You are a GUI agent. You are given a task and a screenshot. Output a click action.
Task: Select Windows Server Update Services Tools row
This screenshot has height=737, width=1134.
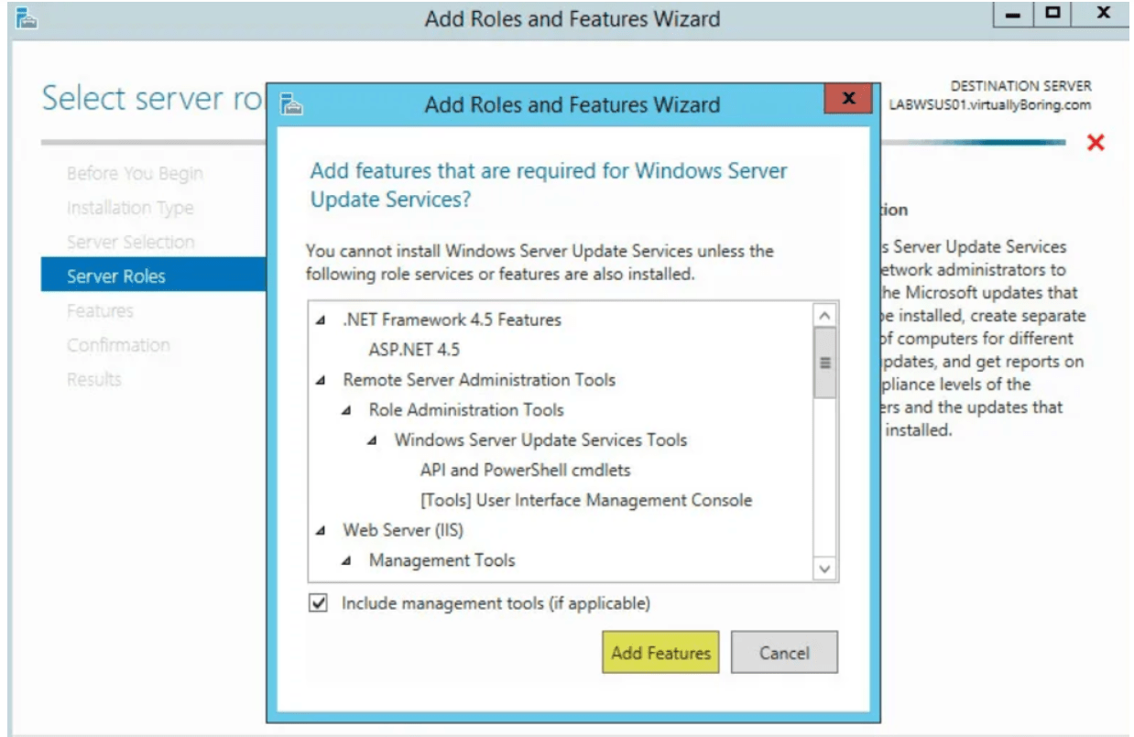540,440
